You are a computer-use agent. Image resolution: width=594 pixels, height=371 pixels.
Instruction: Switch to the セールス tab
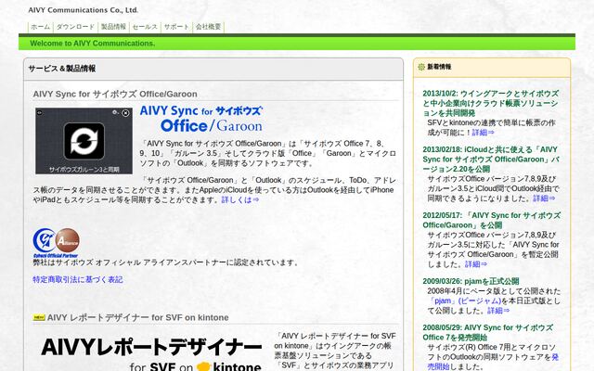145,27
